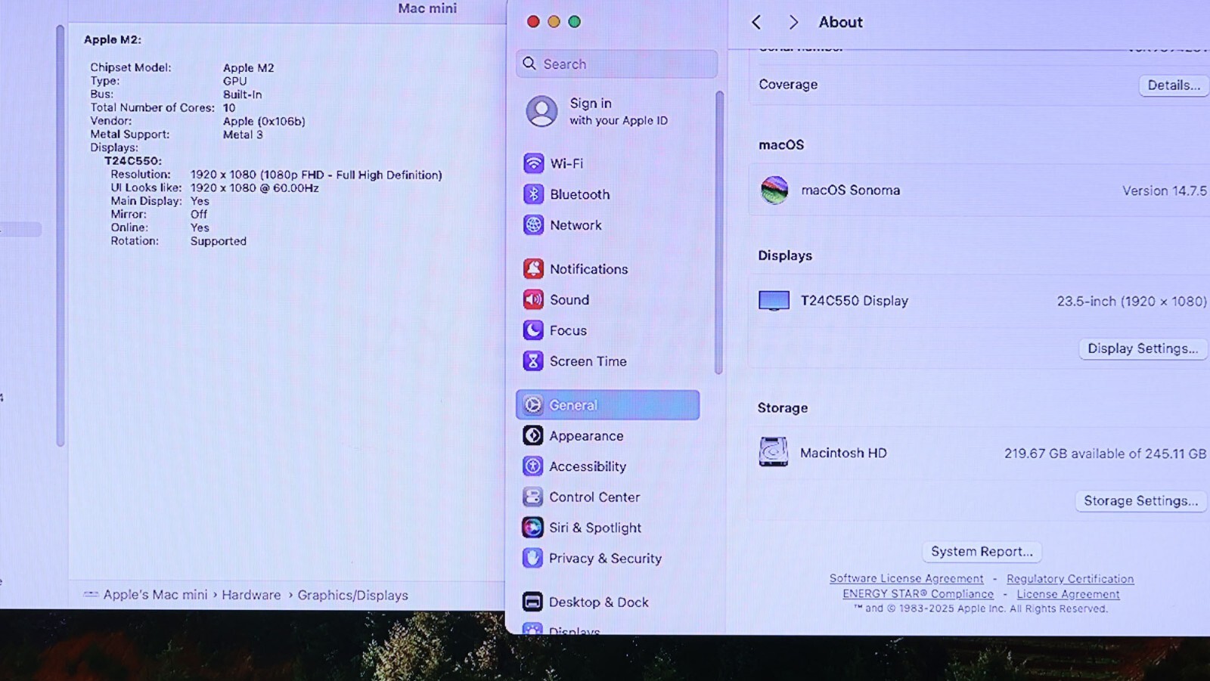Open Storage Settings button
This screenshot has width=1210, height=681.
pyautogui.click(x=1140, y=500)
